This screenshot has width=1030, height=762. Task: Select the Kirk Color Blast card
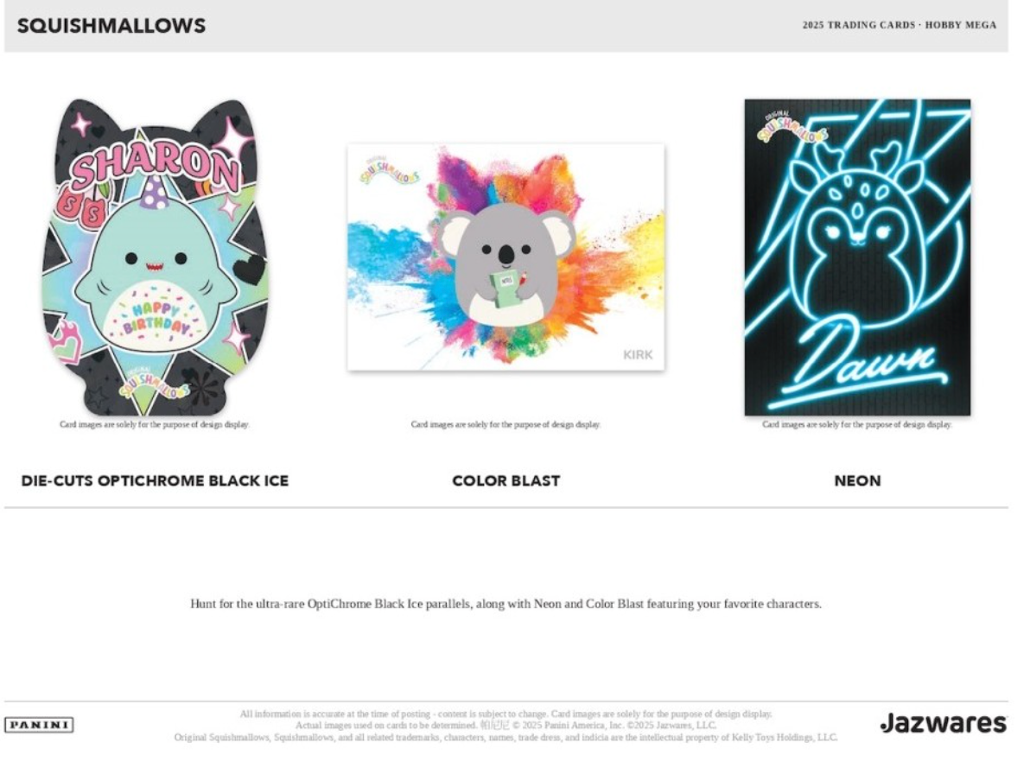pyautogui.click(x=505, y=257)
